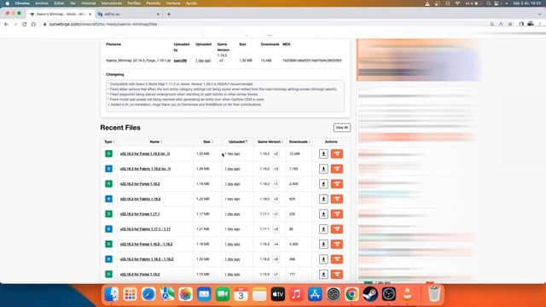
Task: Open the Editar menu
Action: pos(59,3)
